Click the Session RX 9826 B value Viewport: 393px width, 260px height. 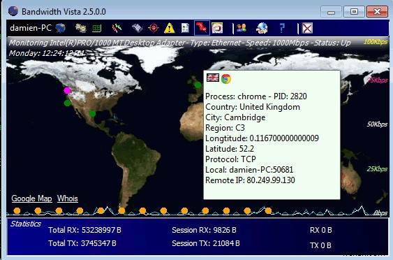tap(204, 230)
